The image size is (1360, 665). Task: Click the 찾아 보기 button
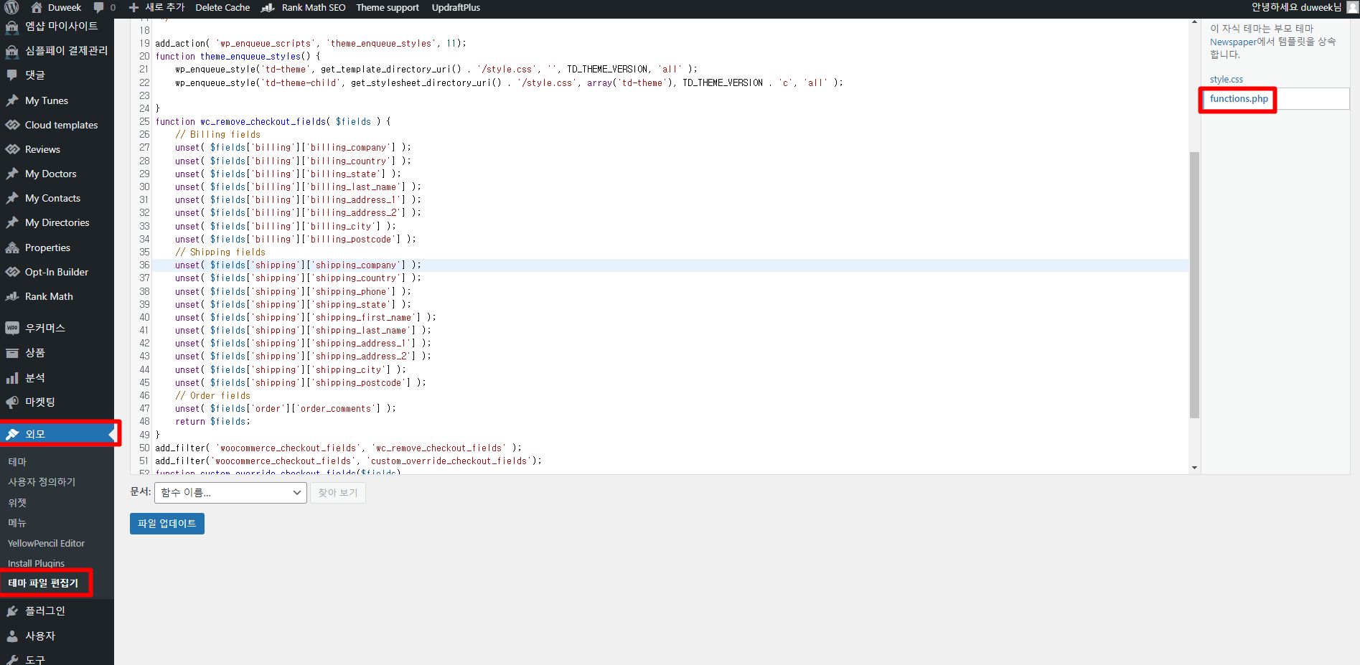pyautogui.click(x=338, y=493)
